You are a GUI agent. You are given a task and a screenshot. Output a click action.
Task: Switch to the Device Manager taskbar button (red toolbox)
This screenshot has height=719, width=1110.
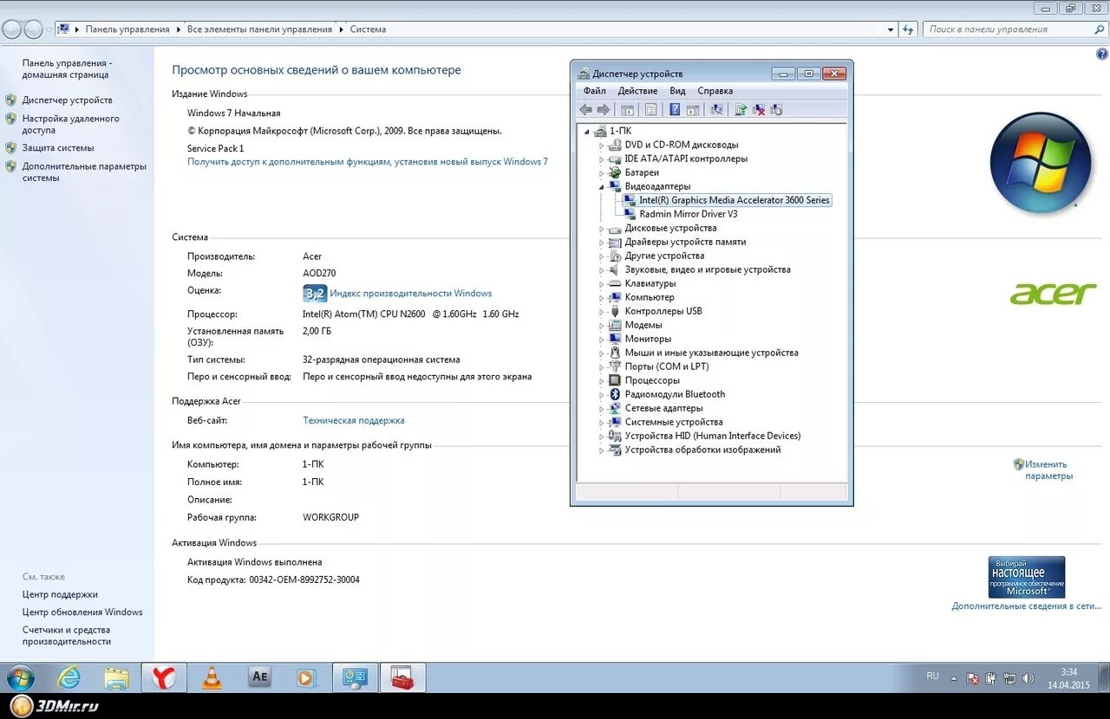point(402,677)
